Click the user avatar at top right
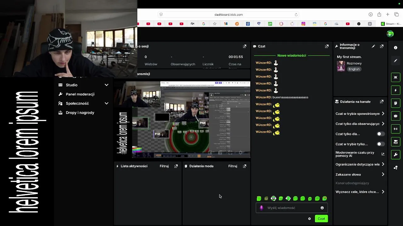The image size is (403, 226). (x=390, y=34)
